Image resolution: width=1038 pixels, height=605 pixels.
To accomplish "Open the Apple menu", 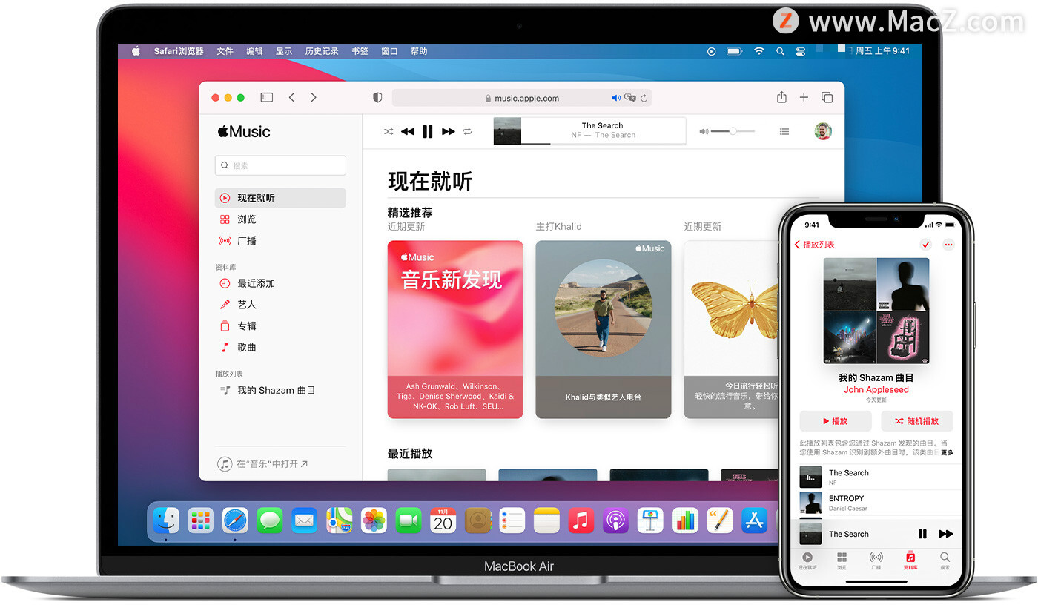I will (136, 51).
